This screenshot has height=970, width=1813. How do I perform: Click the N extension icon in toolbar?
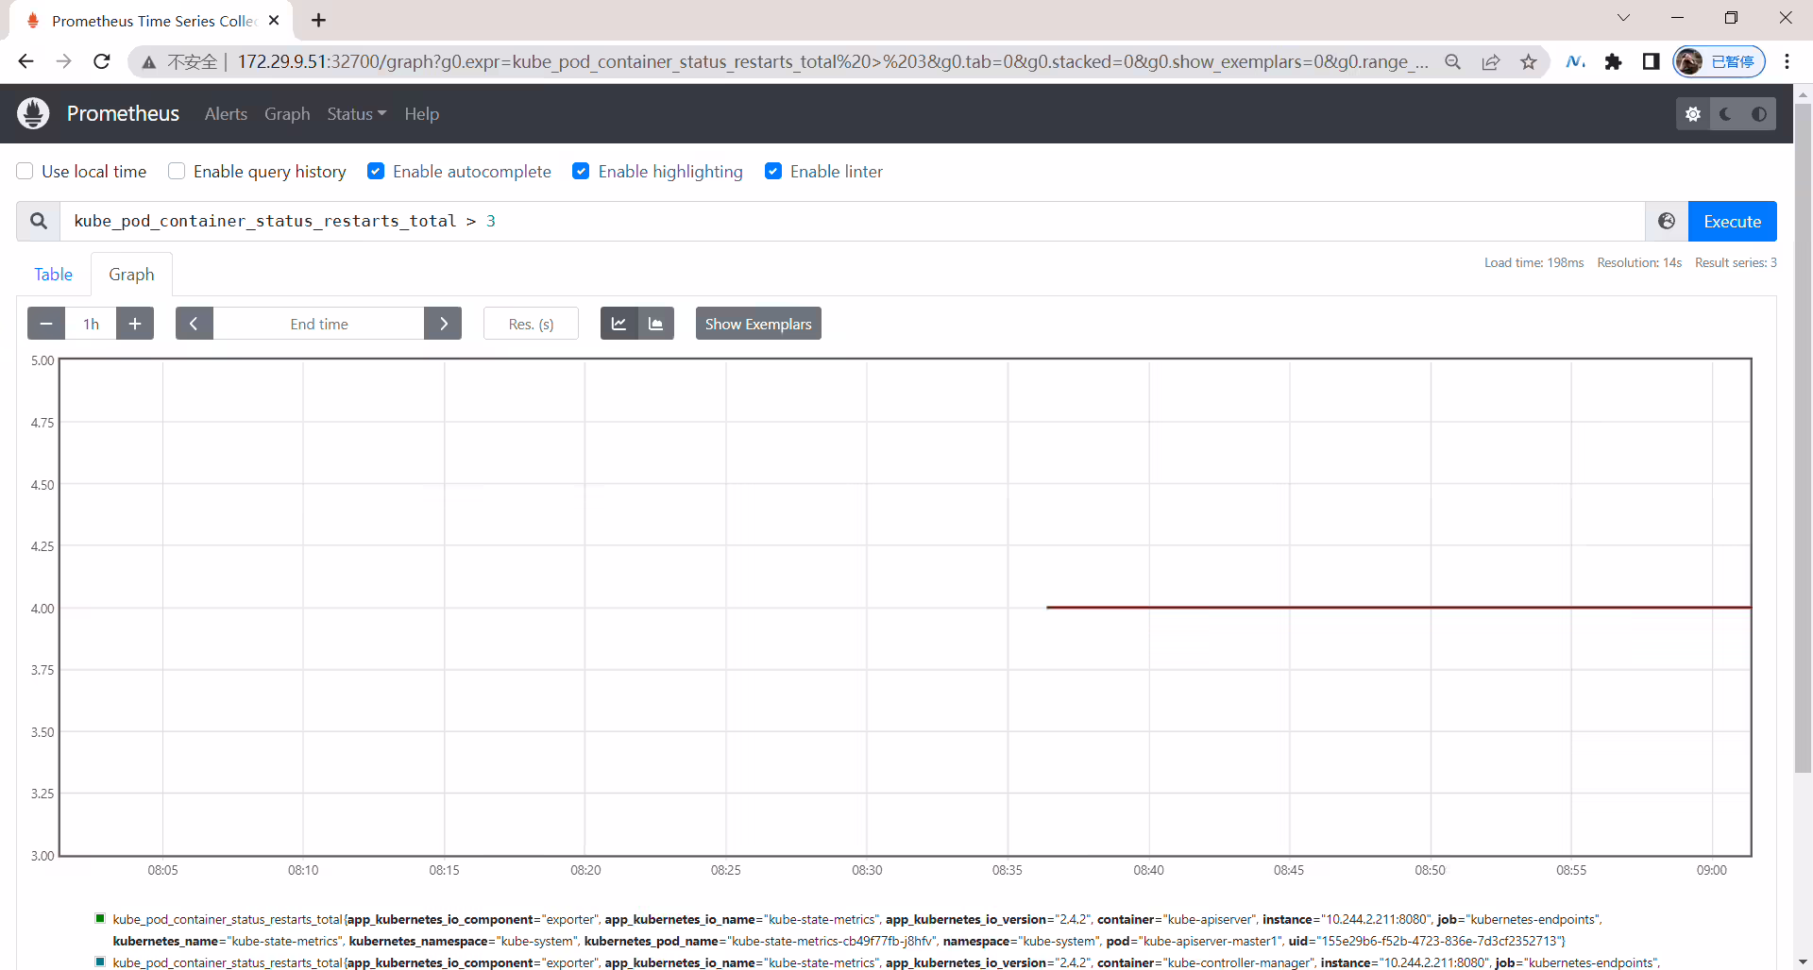(1575, 62)
